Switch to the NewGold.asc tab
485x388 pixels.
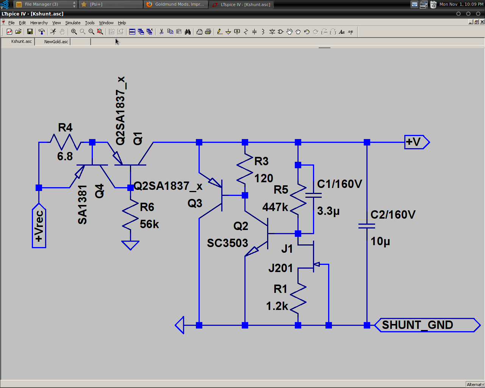(x=56, y=42)
